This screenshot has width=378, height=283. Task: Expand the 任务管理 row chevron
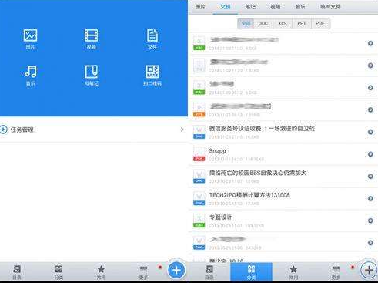[x=182, y=130]
